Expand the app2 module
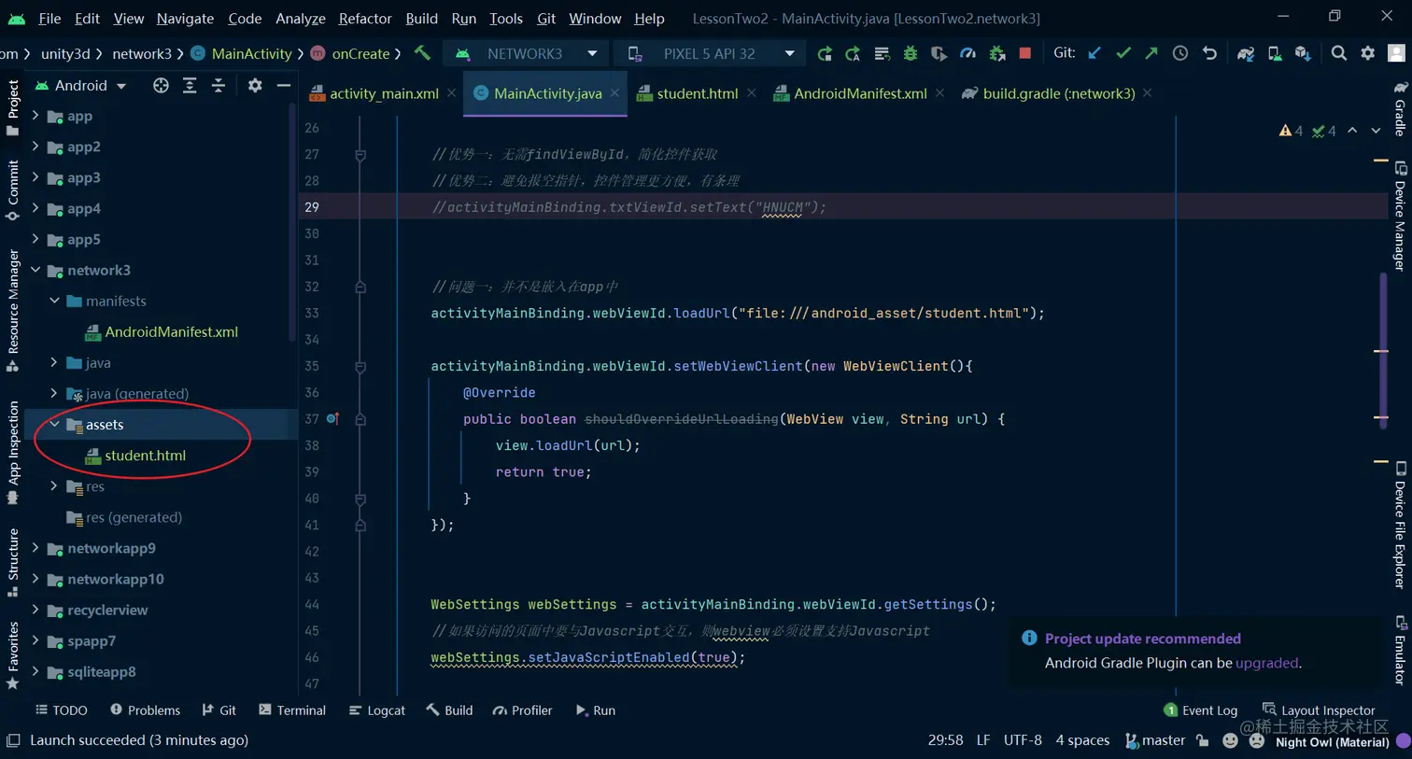The width and height of the screenshot is (1412, 759). [35, 147]
